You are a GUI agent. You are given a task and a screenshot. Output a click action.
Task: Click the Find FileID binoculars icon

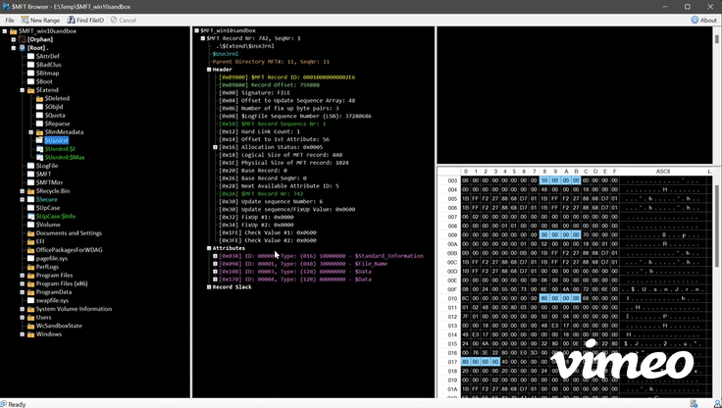point(70,20)
